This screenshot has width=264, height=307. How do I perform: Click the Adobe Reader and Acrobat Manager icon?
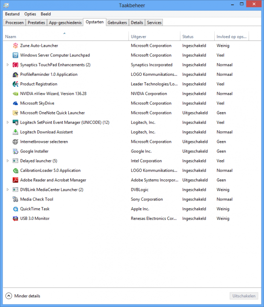[x=15, y=180]
